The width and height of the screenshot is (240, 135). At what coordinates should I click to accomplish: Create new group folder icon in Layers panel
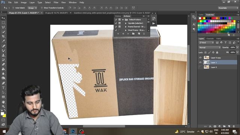coord(224,126)
